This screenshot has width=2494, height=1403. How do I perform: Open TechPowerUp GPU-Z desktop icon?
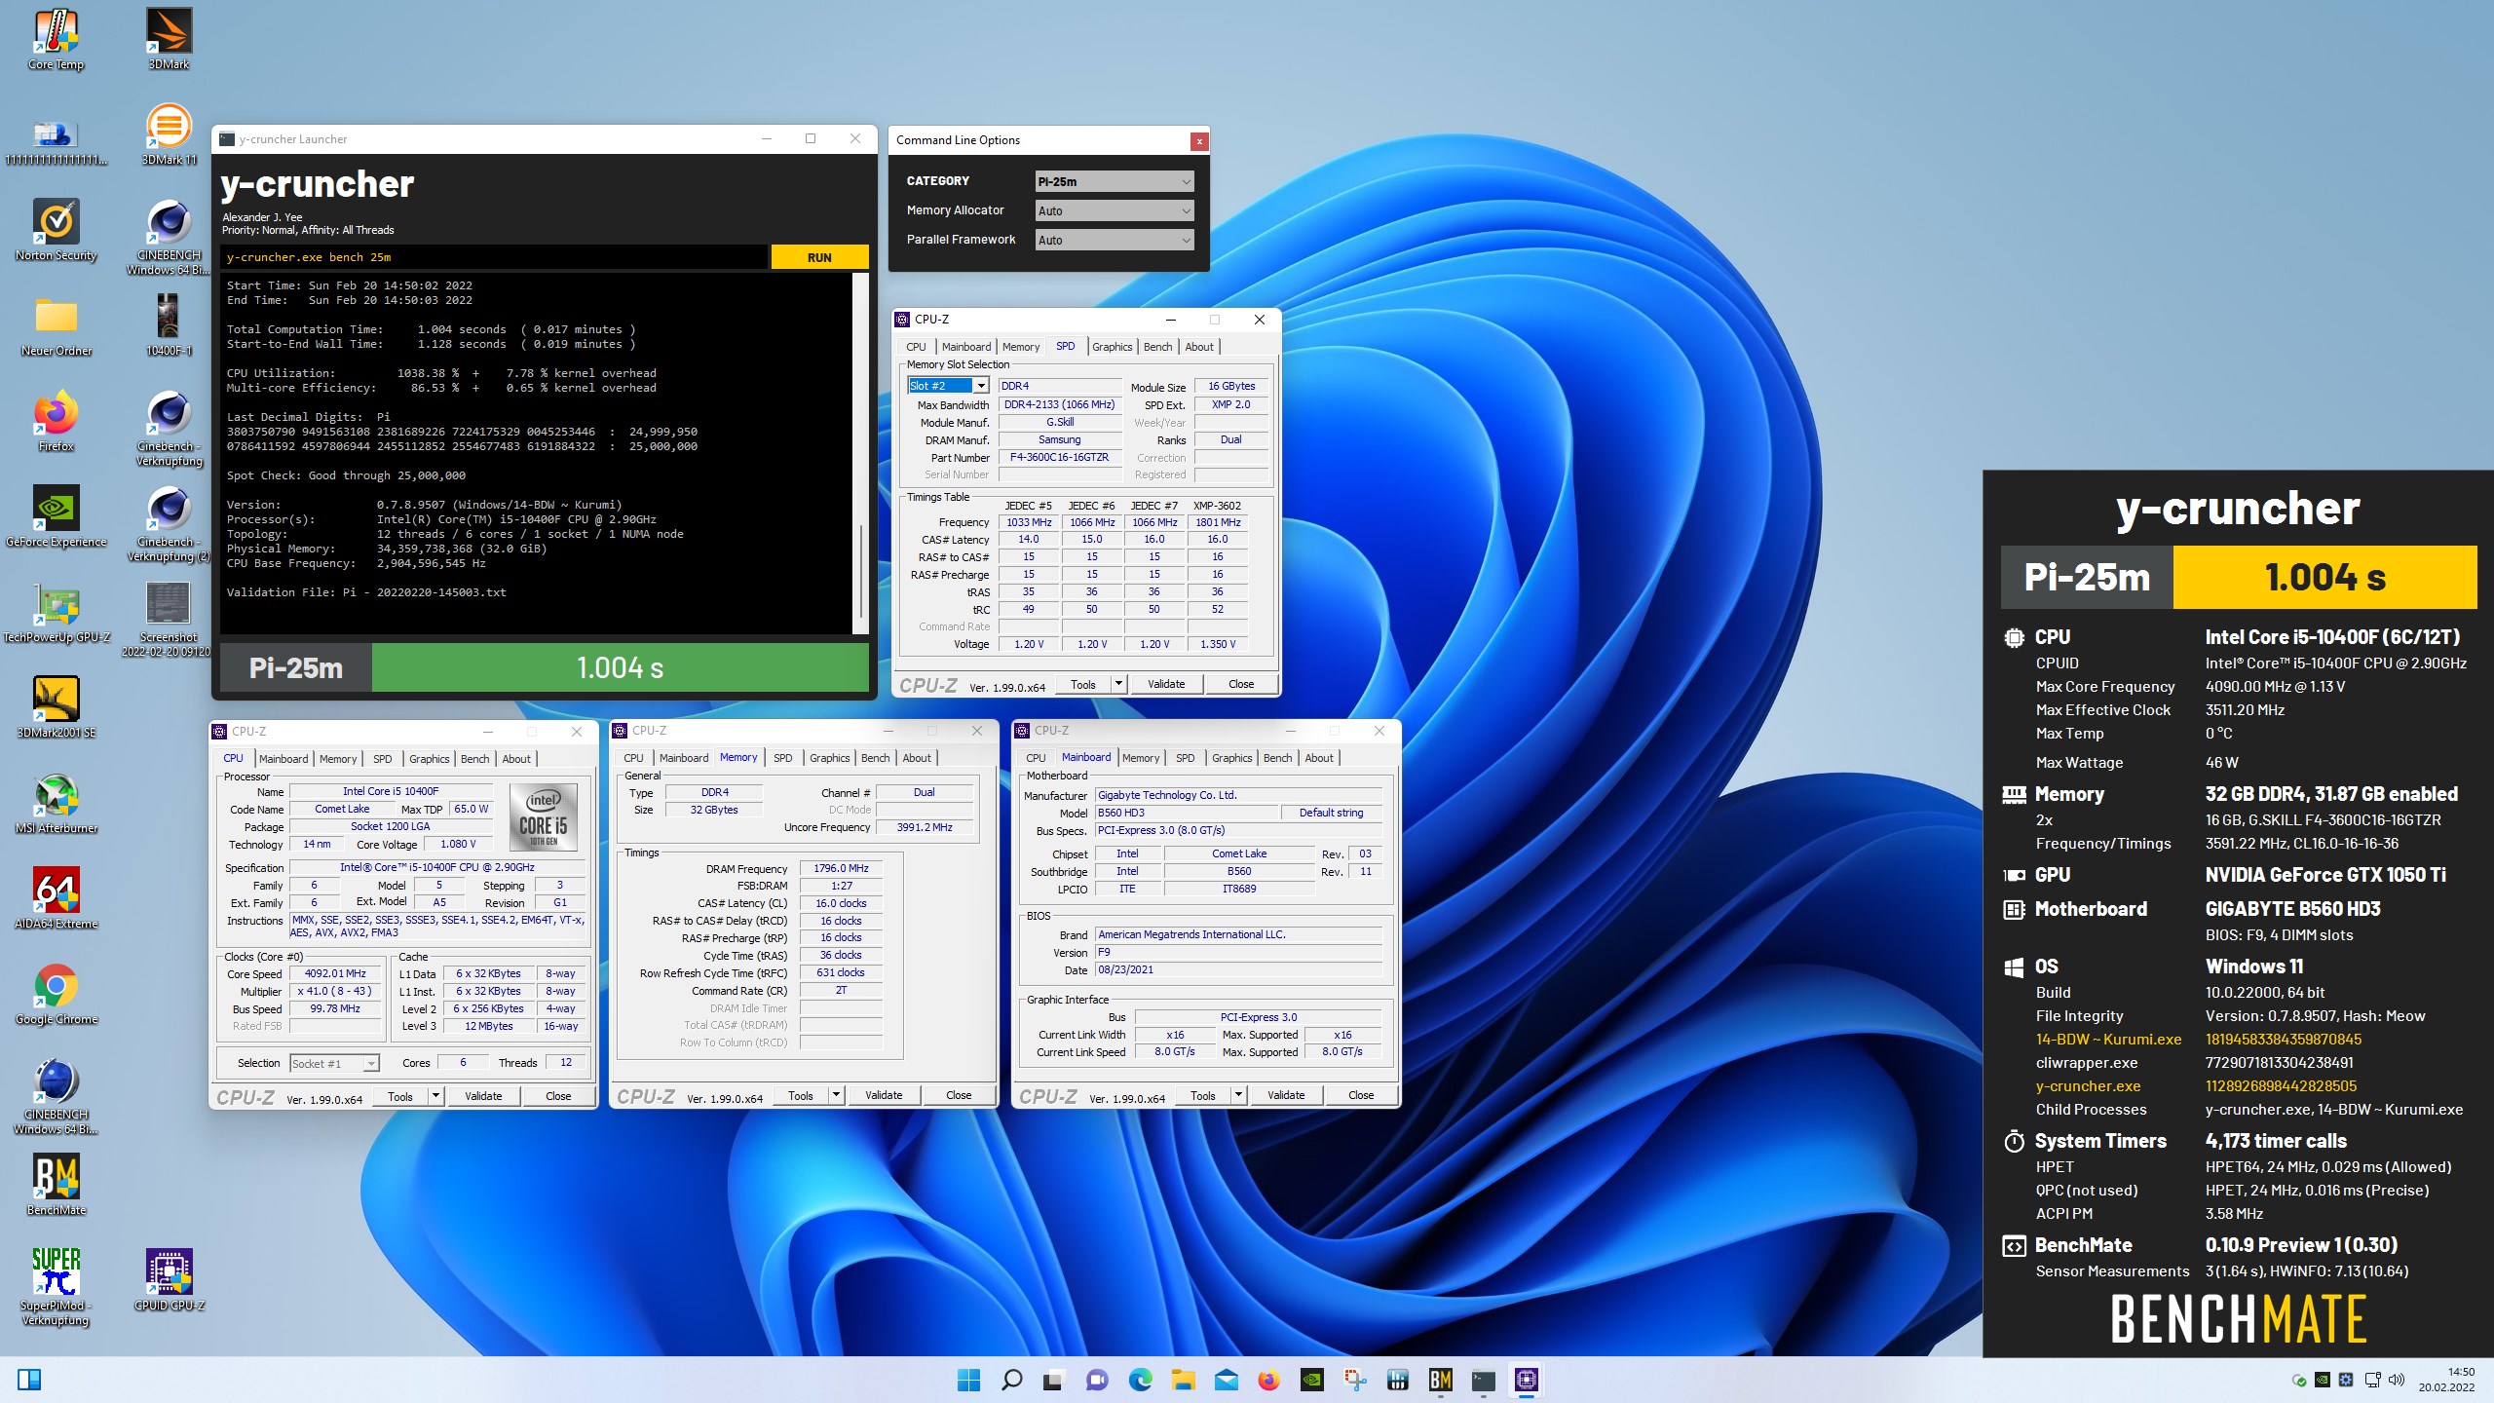56,612
